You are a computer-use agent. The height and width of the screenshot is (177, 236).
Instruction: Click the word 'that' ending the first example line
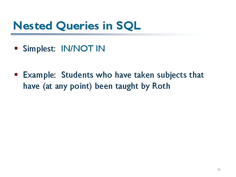[196, 75]
